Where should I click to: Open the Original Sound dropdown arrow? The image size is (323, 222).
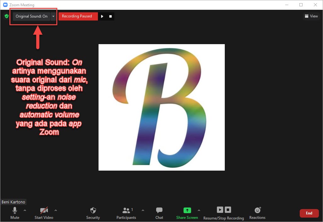53,16
